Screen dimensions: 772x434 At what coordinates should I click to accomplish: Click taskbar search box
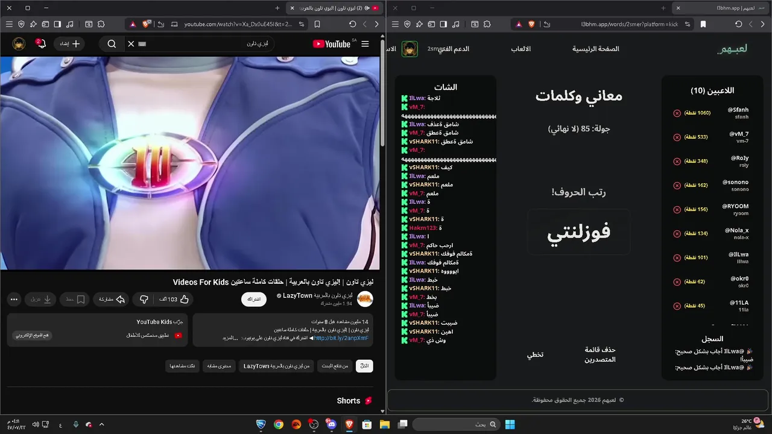[x=457, y=424]
